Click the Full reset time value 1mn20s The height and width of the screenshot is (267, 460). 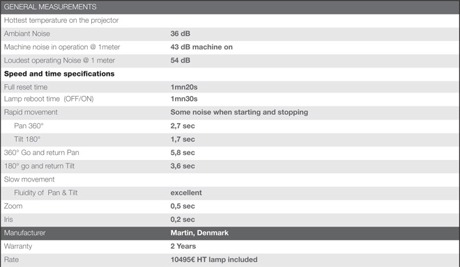pos(184,87)
